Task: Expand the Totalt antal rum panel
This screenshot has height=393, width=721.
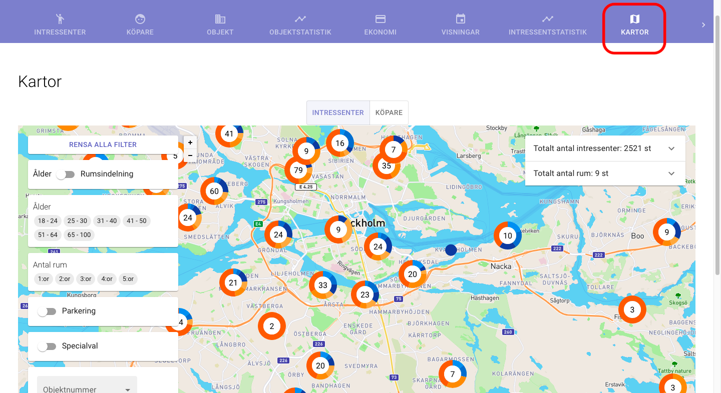Action: point(671,173)
